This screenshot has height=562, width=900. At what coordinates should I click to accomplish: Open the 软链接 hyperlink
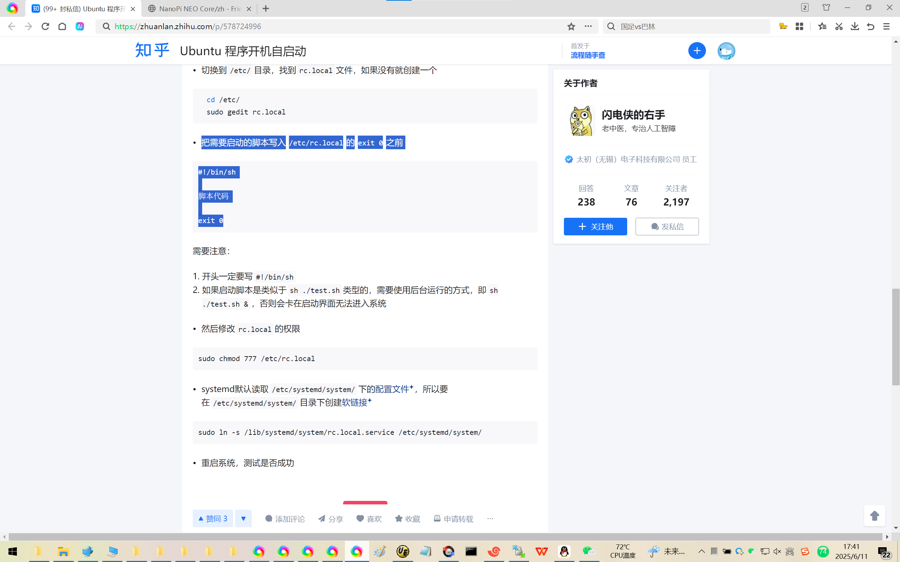pos(354,403)
